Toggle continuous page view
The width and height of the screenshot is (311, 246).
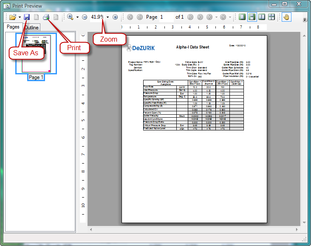click(x=252, y=17)
